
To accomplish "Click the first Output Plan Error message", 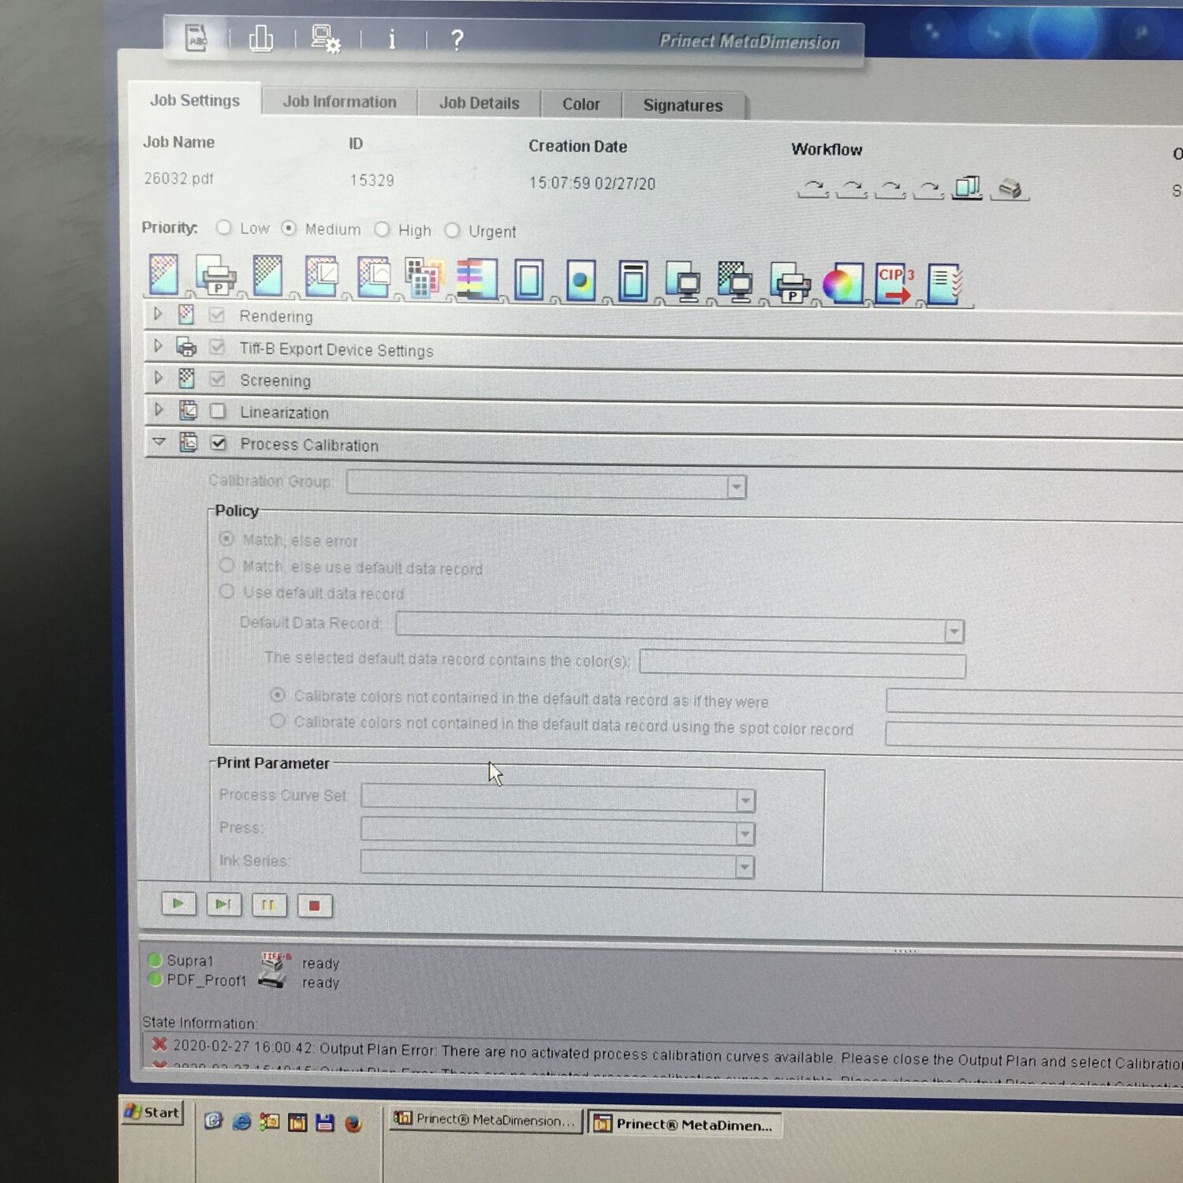I will (666, 1054).
